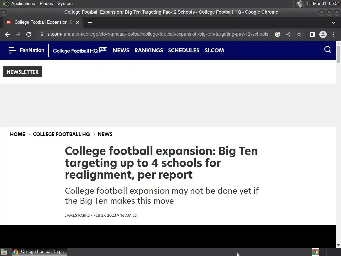Viewport: 341px width, 256px height.
Task: Select the College Football Expansion tab
Action: tap(43, 22)
